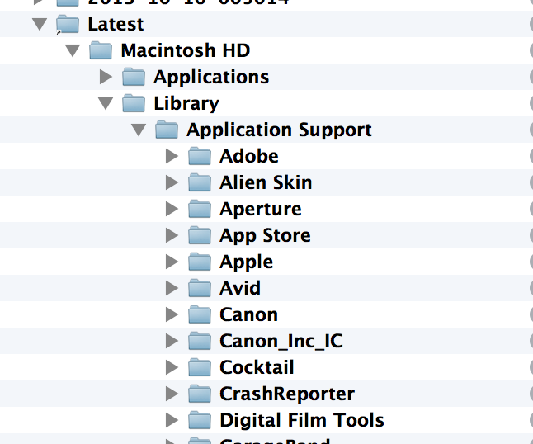Image resolution: width=533 pixels, height=444 pixels.
Task: Click the Adobe folder icon
Action: (x=200, y=156)
